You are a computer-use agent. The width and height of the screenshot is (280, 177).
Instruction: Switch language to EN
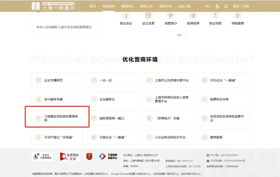point(207,6)
